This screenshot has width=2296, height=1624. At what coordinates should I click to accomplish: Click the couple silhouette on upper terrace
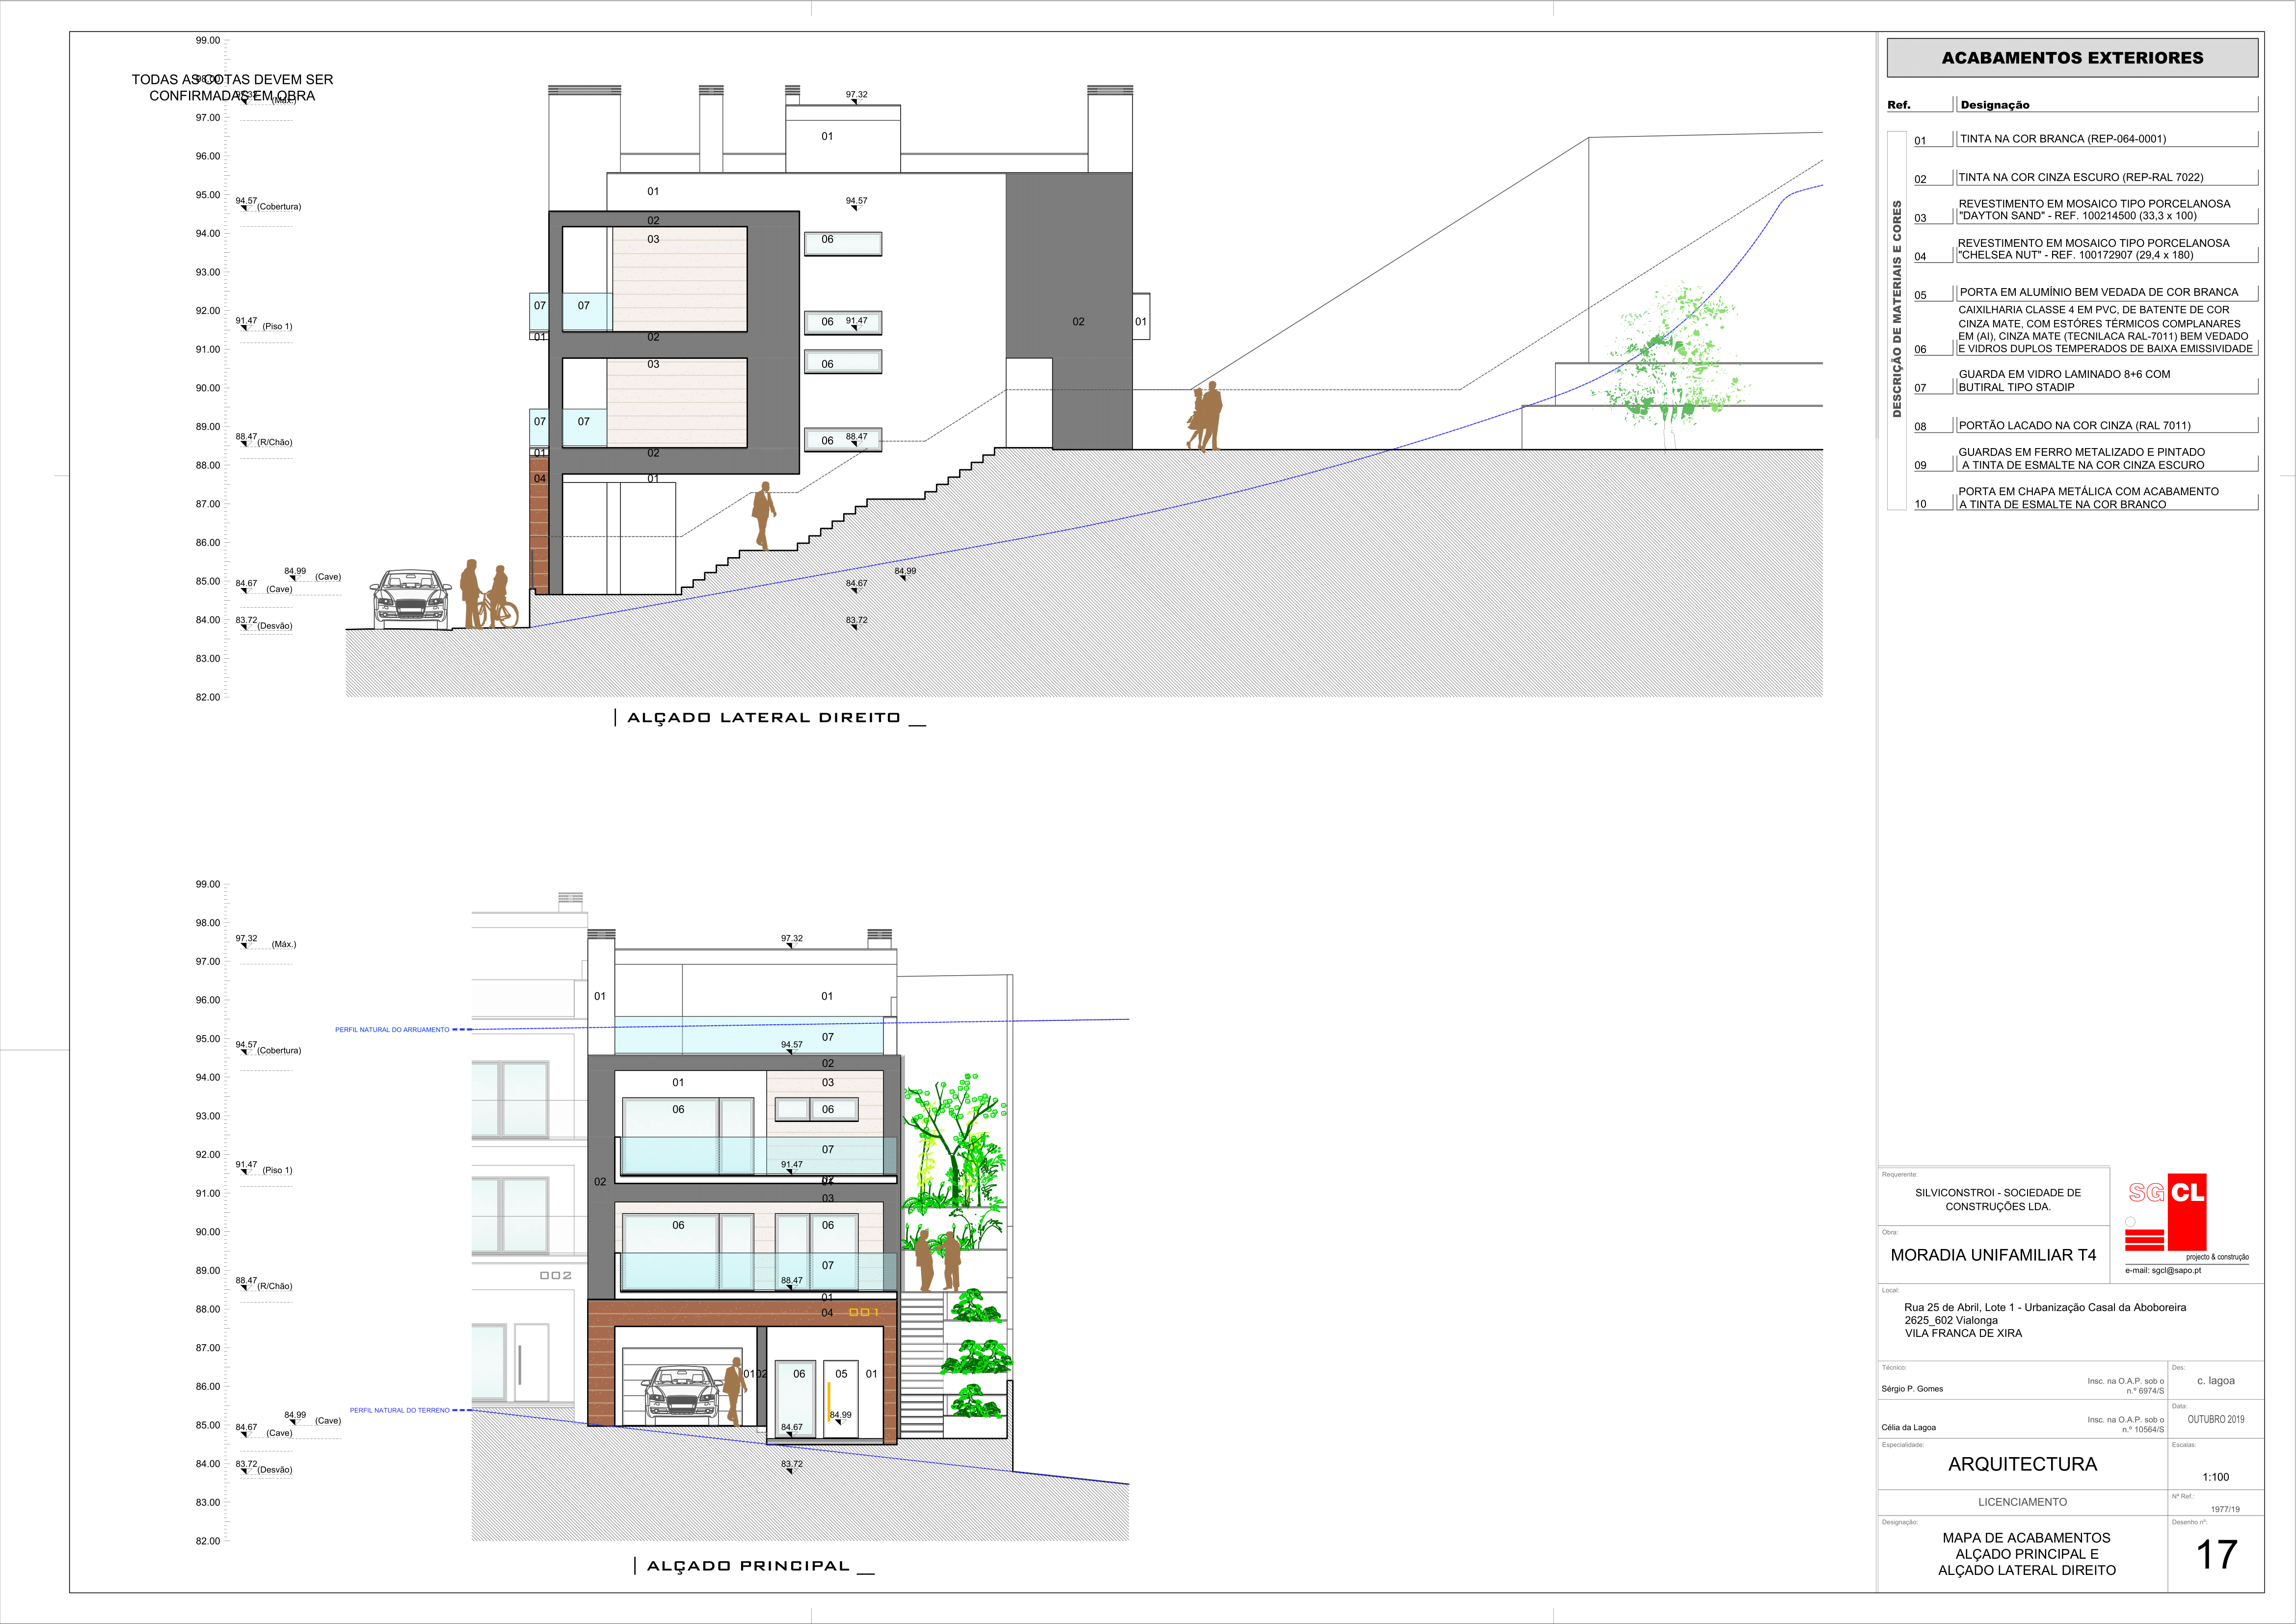click(x=1205, y=416)
